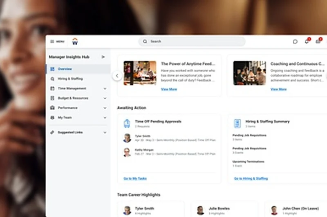The image size is (327, 217).
Task: Click Tyler Smith's avatar in Team Career Highlights
Action: (x=127, y=210)
